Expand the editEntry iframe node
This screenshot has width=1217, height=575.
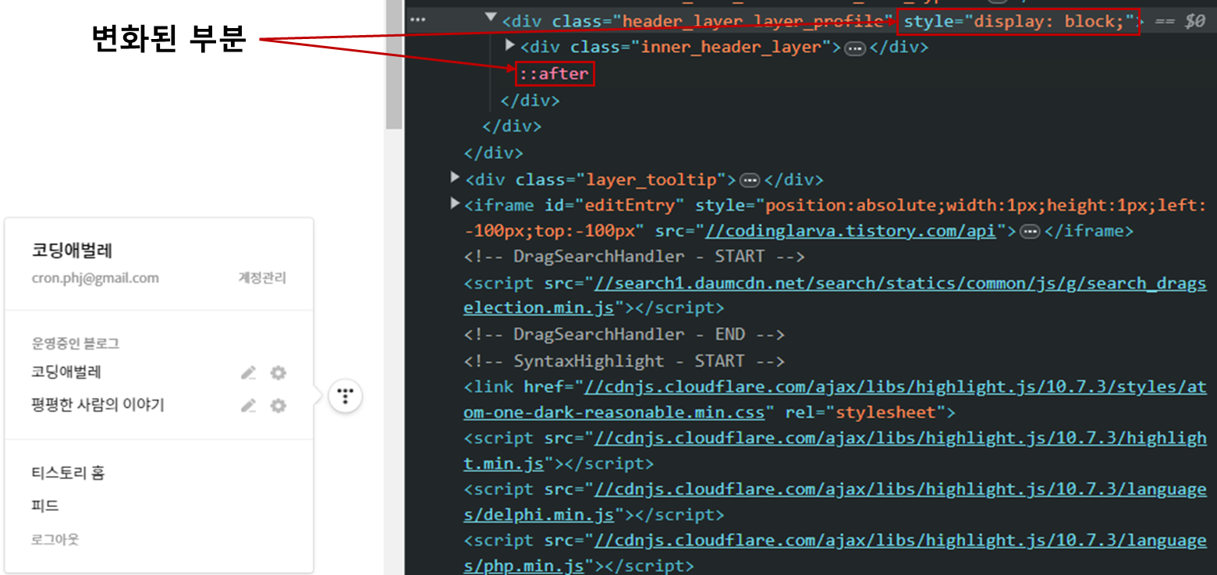pyautogui.click(x=456, y=204)
